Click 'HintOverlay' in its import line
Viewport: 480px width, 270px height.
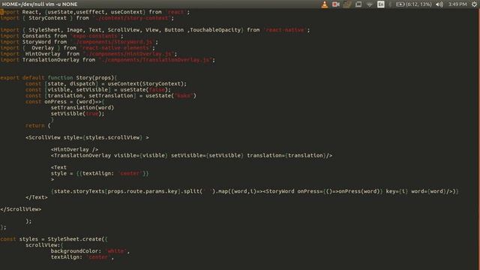point(43,54)
